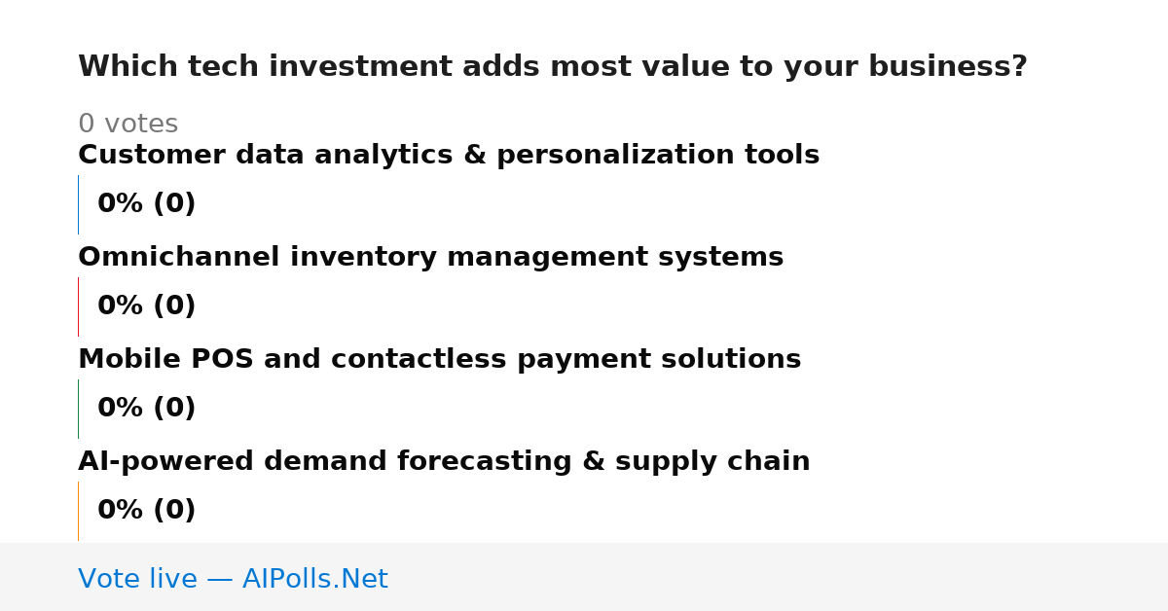
Task: Click the orange bar for AI-powered forecasting
Action: tap(78, 511)
